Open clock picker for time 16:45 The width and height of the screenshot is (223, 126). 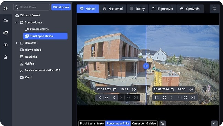pyautogui.click(x=134, y=89)
